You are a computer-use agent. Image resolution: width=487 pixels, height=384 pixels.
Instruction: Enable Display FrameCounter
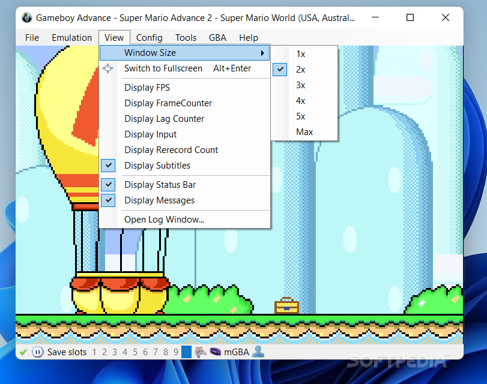184,103
